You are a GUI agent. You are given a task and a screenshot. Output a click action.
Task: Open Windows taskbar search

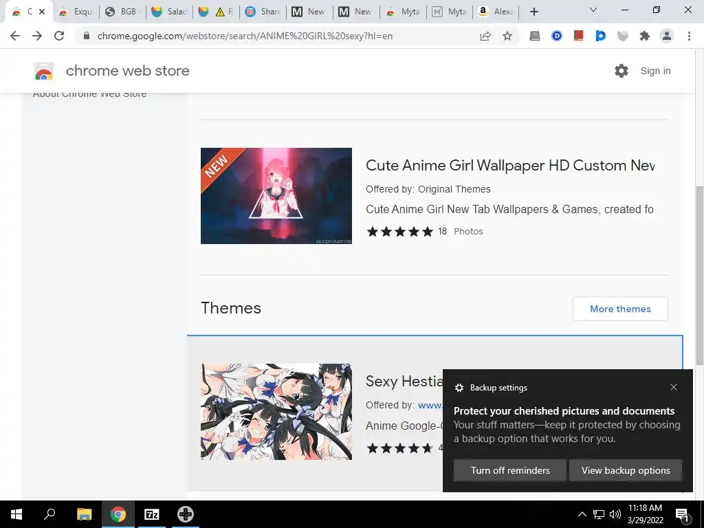[49, 514]
